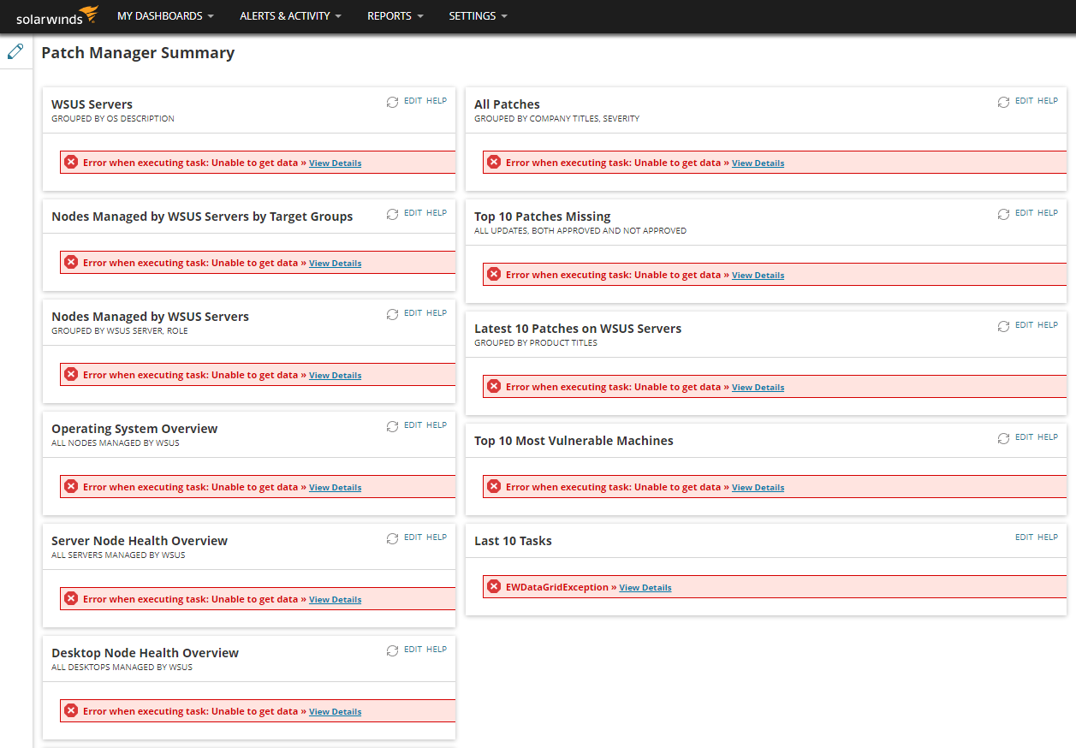Refresh the Operating System Overview widget

pos(392,426)
